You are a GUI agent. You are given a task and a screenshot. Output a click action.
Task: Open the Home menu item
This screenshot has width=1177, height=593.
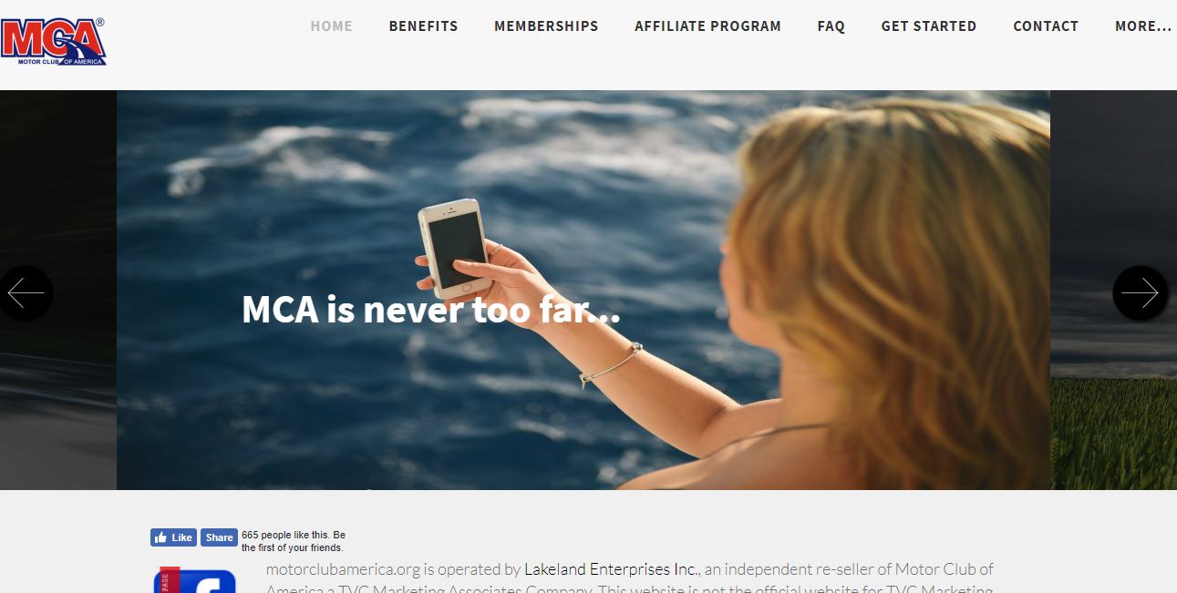(x=332, y=26)
